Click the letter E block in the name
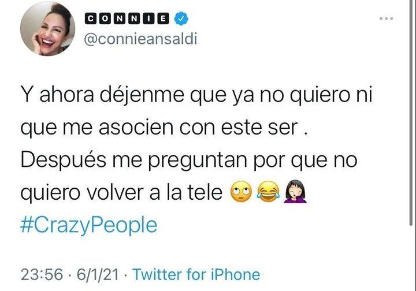416x291 pixels. 162,18
